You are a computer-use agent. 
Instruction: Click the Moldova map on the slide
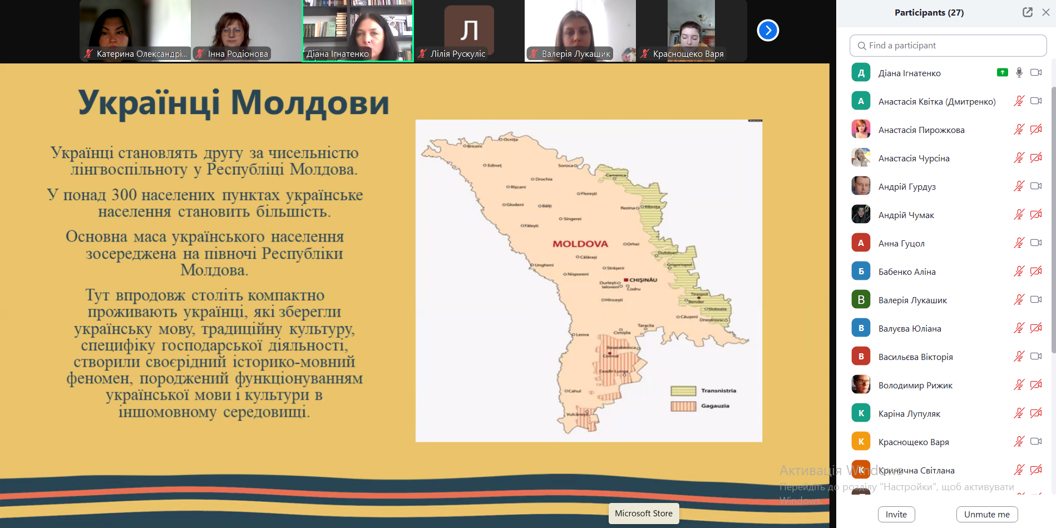pyautogui.click(x=589, y=281)
